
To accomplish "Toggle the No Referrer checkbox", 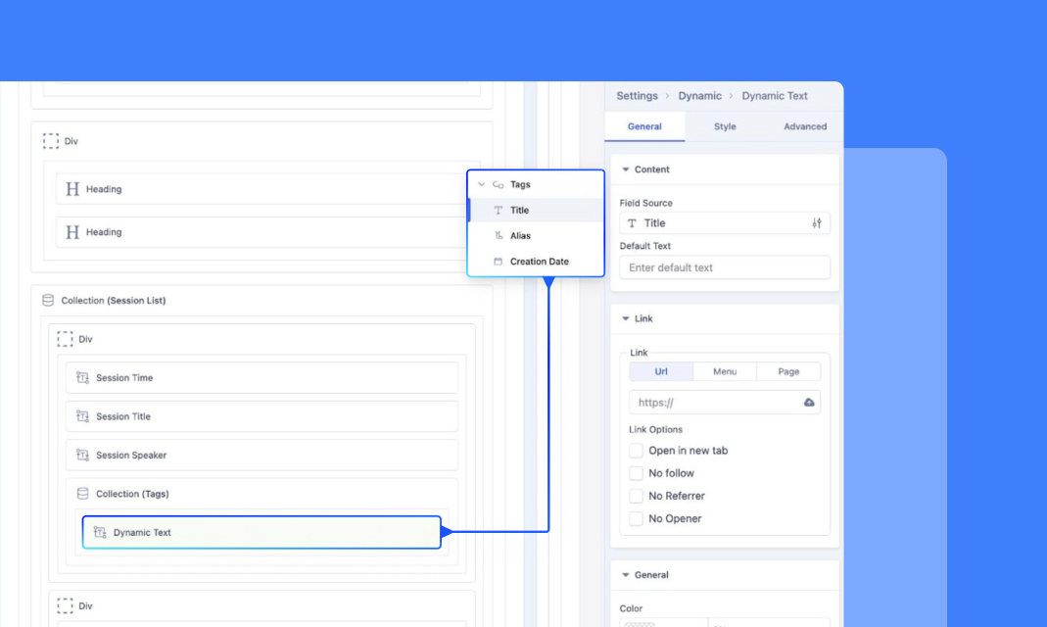I will pos(637,496).
